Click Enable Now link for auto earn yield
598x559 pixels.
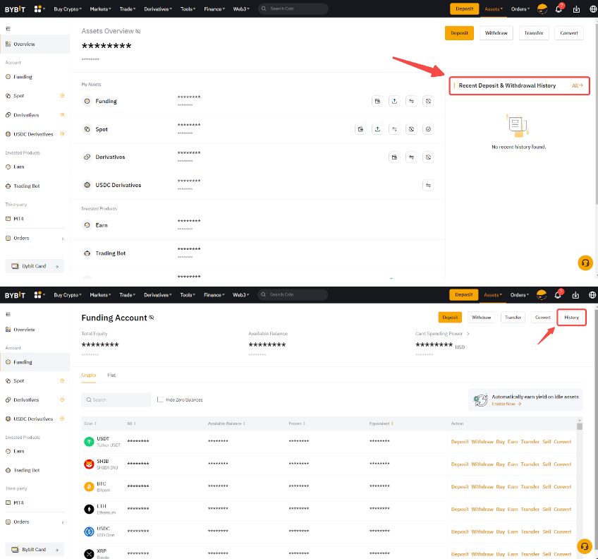[506, 404]
